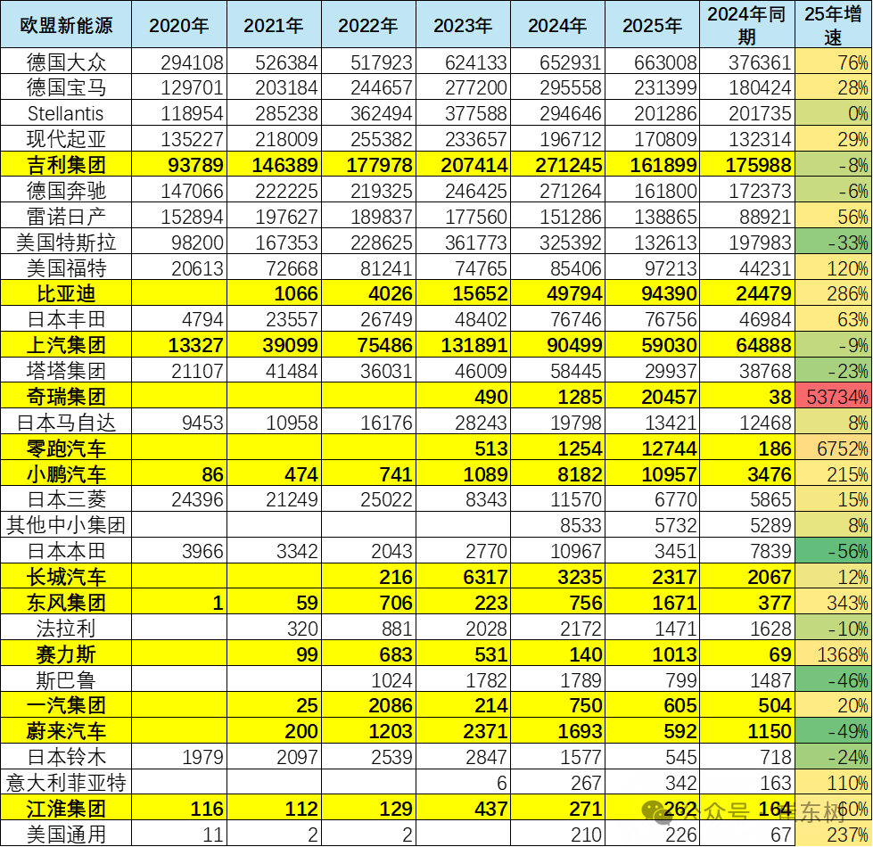Select the -33% growth cell for 美国特斯拉
The image size is (873, 847).
[x=834, y=243]
